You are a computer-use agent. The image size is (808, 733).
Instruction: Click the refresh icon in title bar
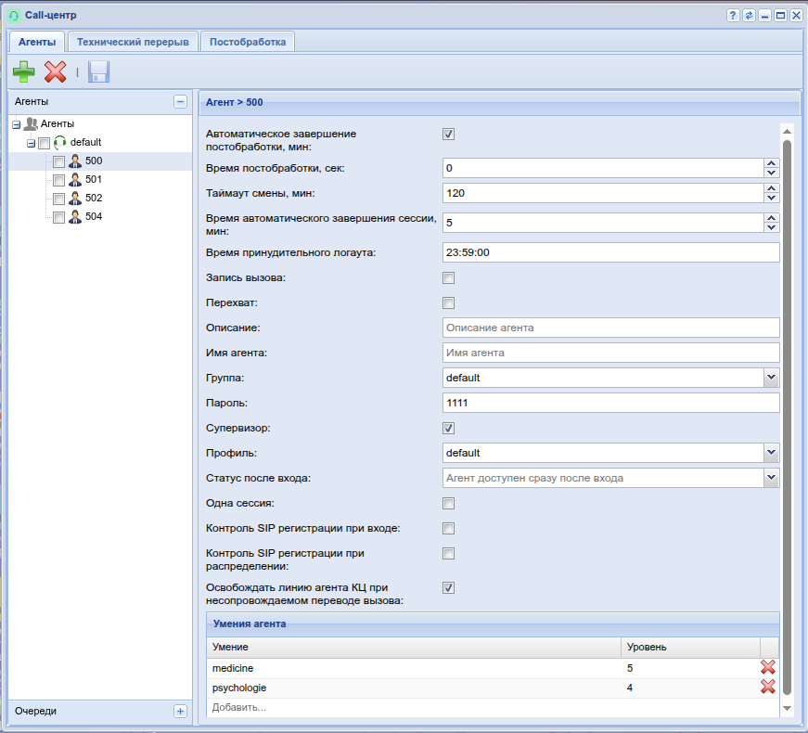pos(749,16)
